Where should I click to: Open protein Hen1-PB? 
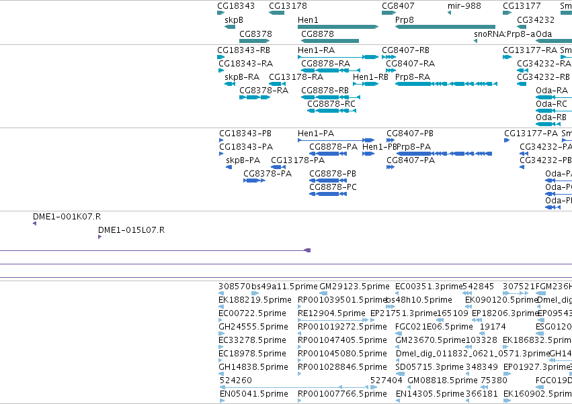pos(368,154)
